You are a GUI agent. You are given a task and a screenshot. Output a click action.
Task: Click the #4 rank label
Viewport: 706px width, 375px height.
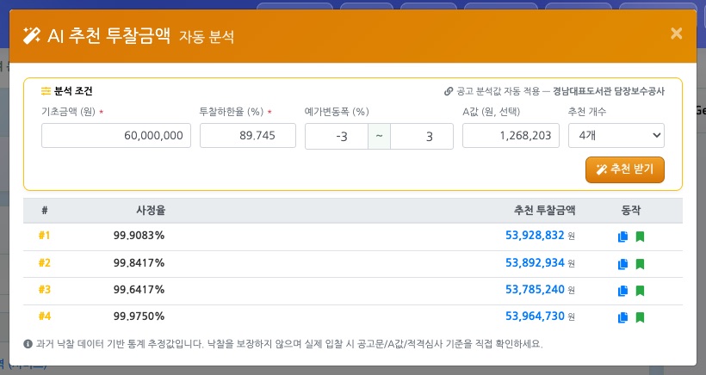[44, 317]
